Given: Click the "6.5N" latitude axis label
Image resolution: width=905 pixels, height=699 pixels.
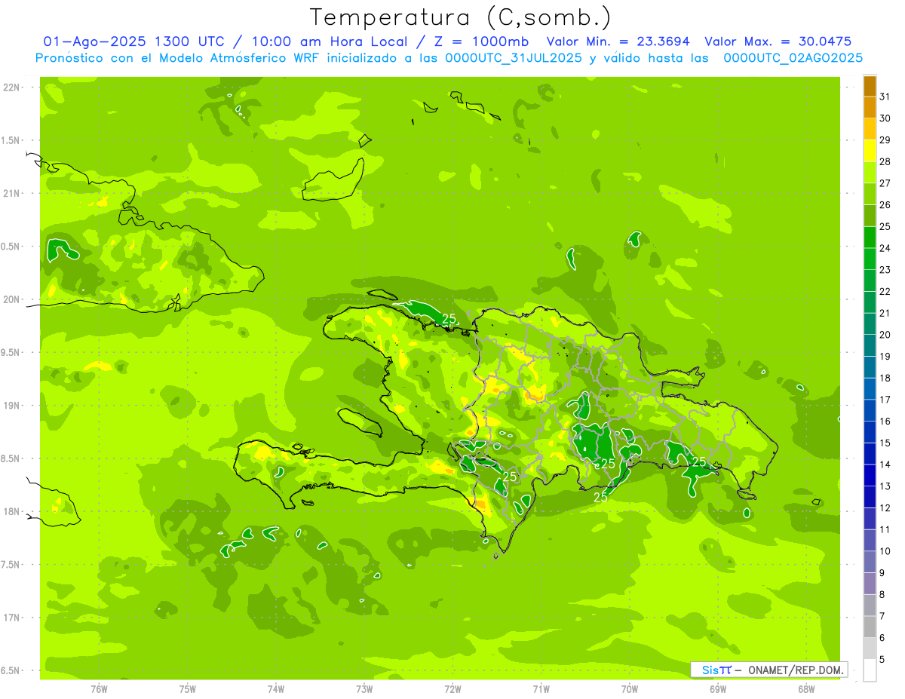Looking at the screenshot, I should 11,670.
